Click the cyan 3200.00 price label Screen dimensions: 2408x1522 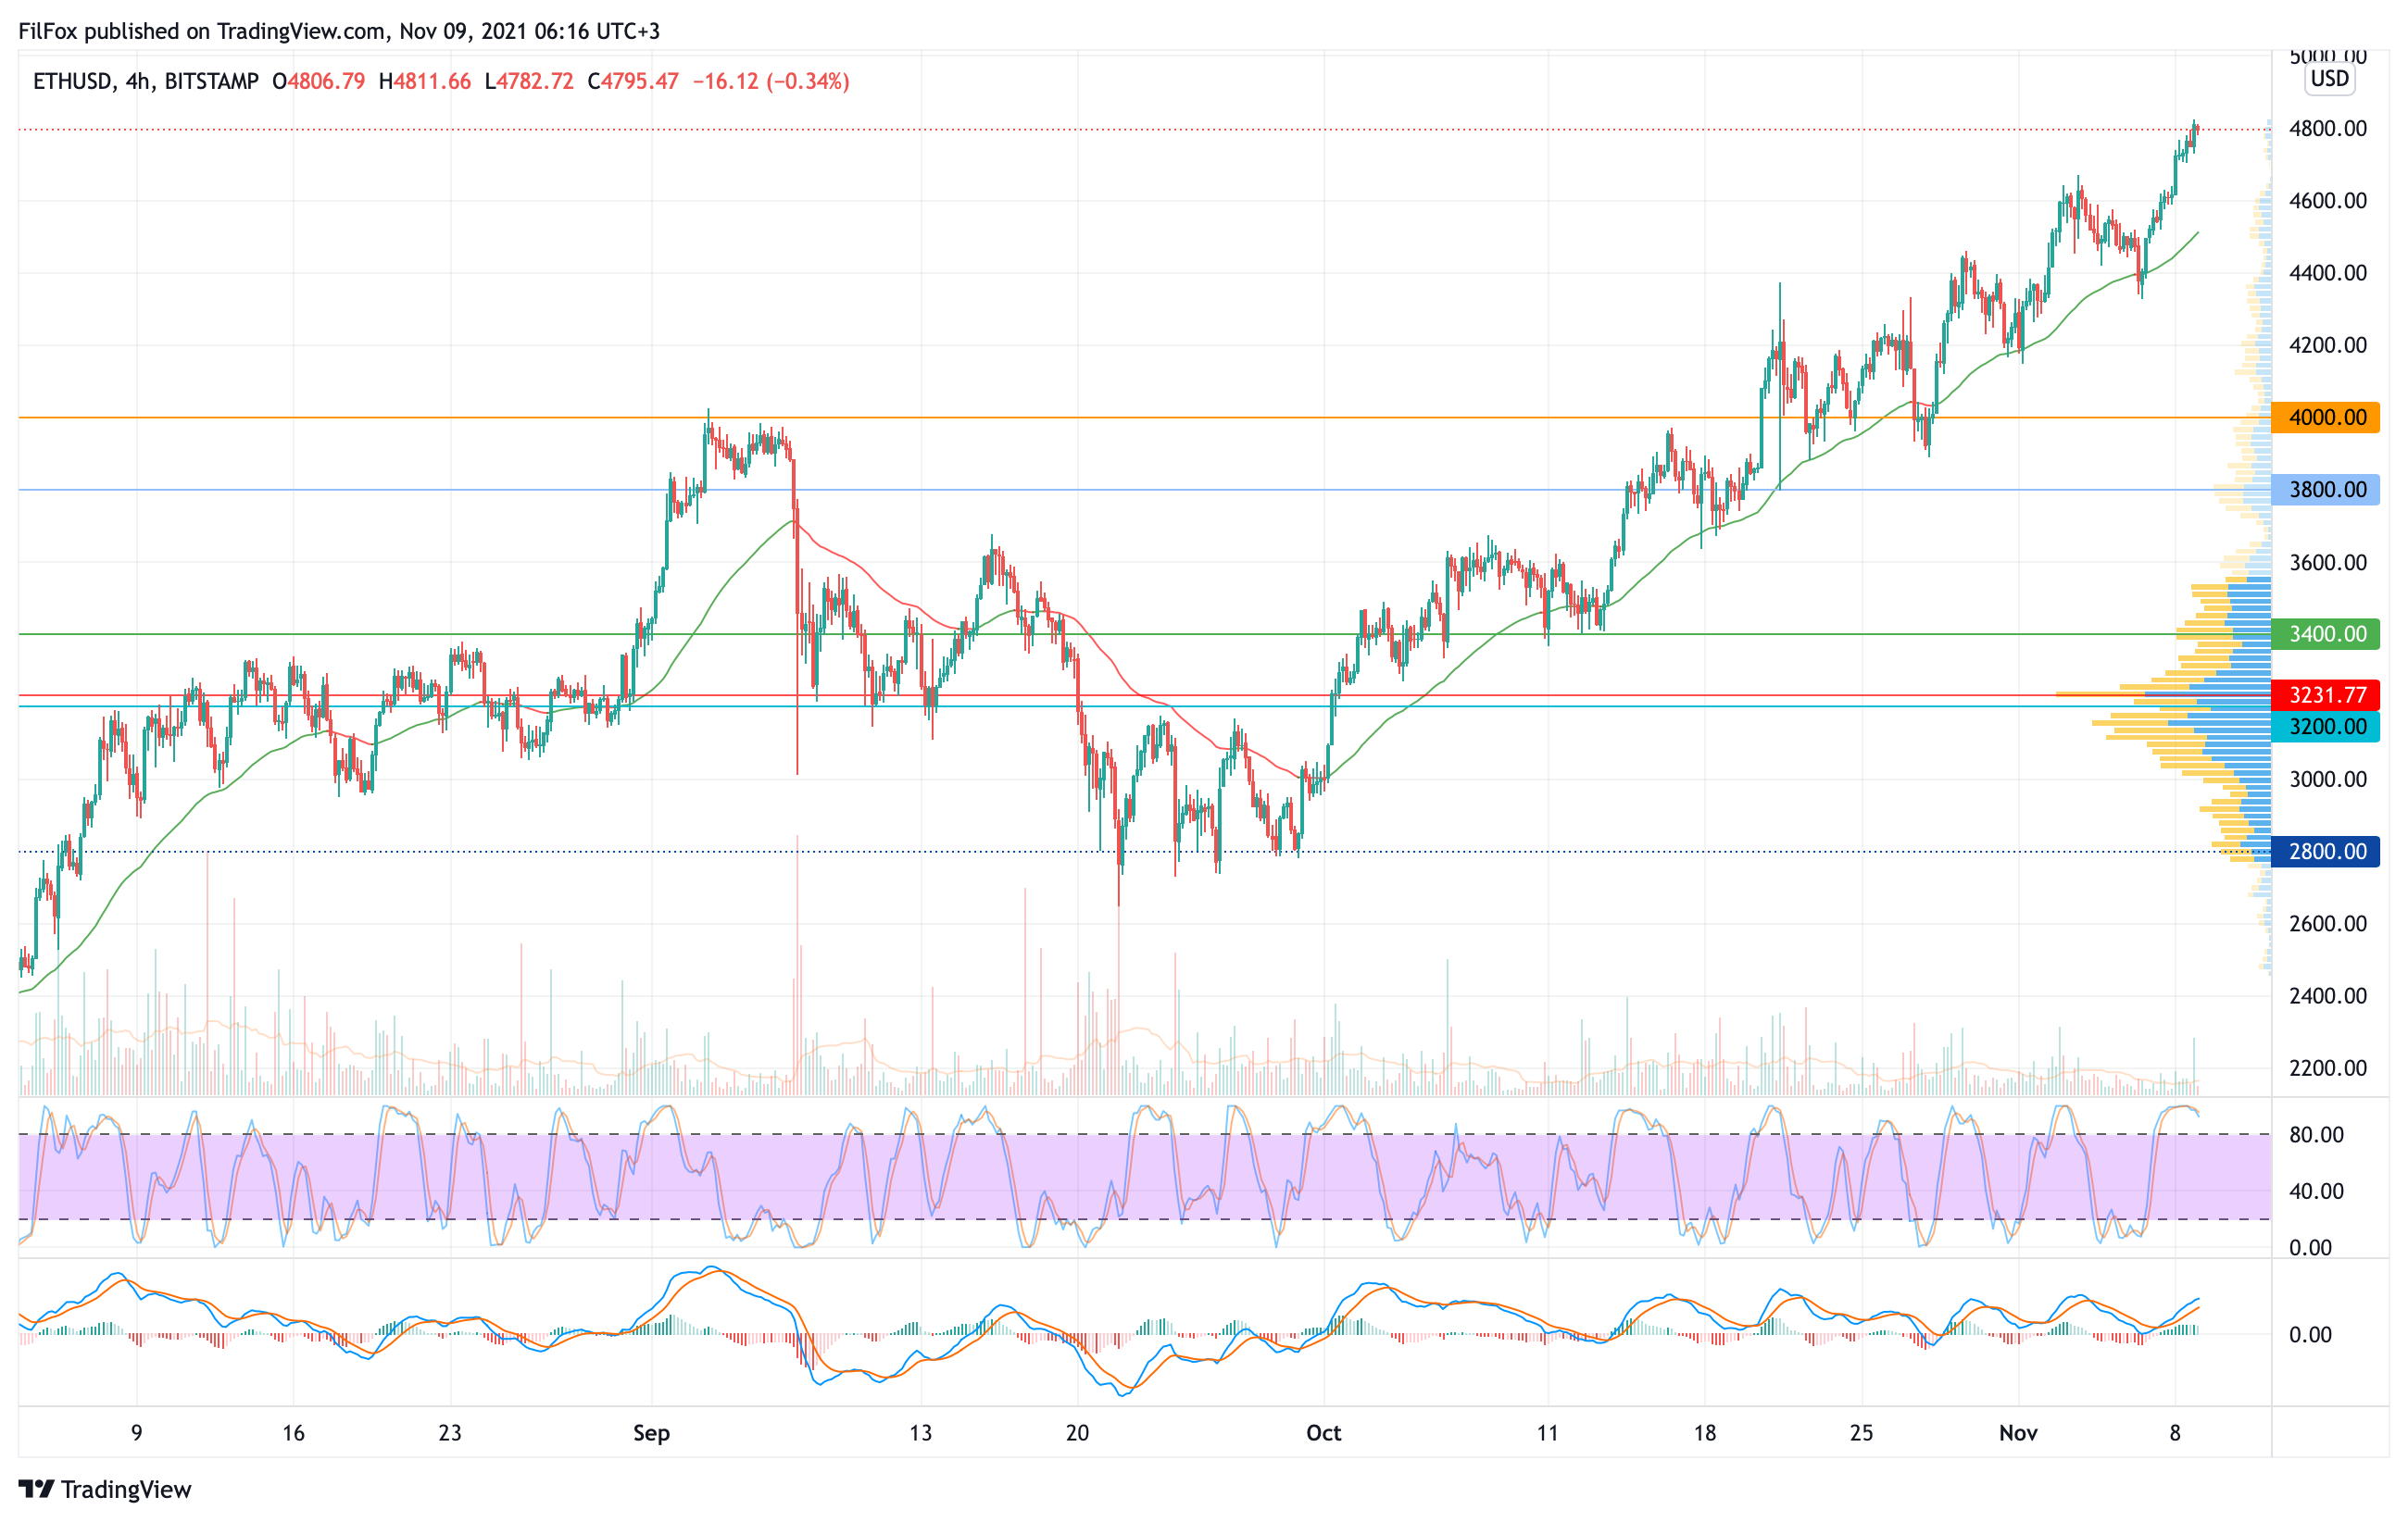coord(2326,727)
